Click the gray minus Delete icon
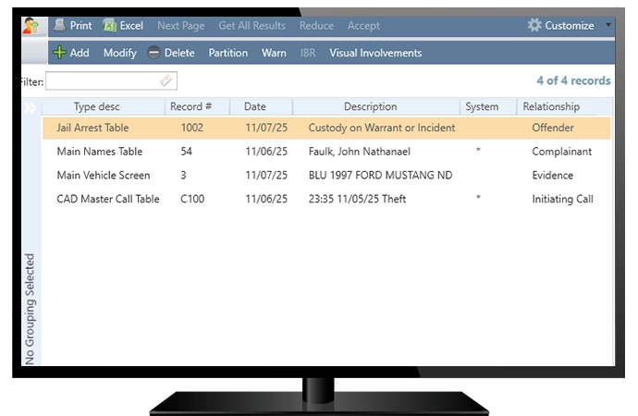 click(x=153, y=53)
